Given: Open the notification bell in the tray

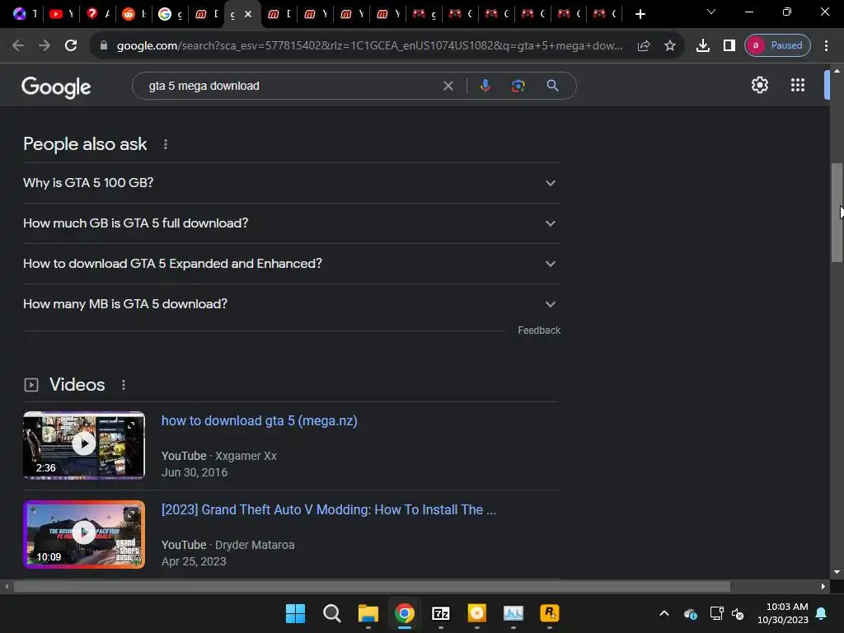Looking at the screenshot, I should coord(822,613).
